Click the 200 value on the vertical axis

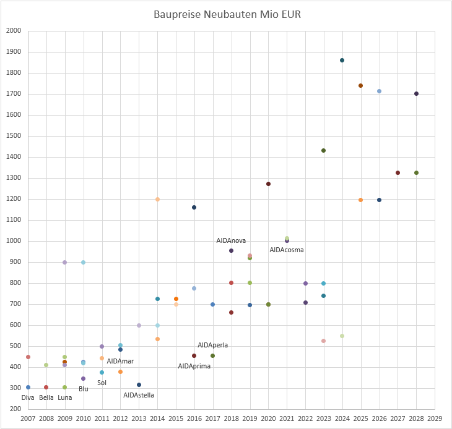(15, 409)
